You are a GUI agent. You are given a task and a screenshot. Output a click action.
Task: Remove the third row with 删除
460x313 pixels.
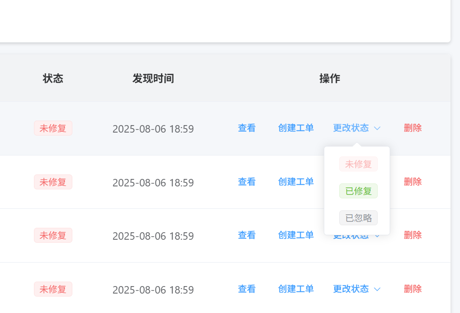coord(413,235)
